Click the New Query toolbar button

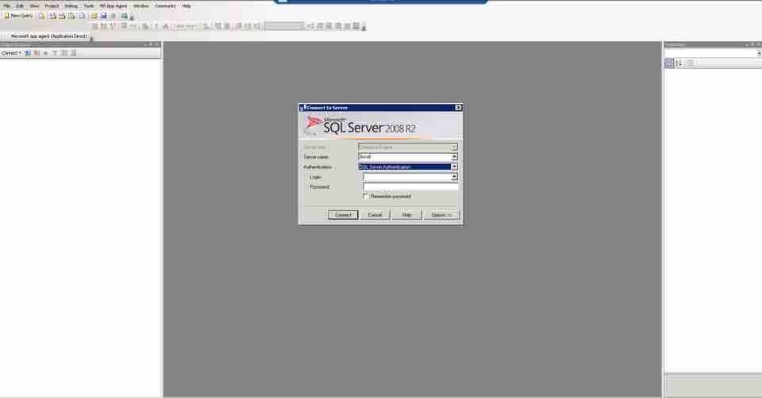click(x=18, y=16)
